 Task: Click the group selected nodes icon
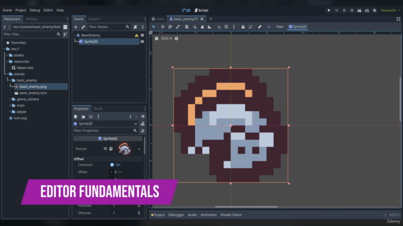(x=251, y=26)
